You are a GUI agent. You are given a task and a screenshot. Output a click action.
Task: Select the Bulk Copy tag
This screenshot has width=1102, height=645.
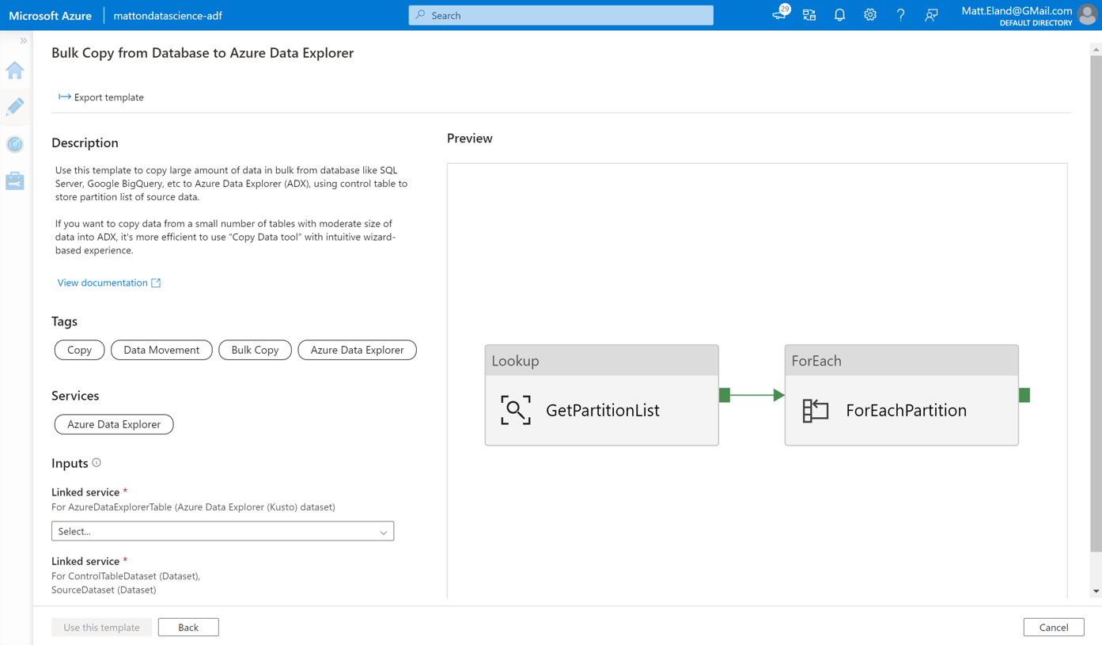[255, 350]
